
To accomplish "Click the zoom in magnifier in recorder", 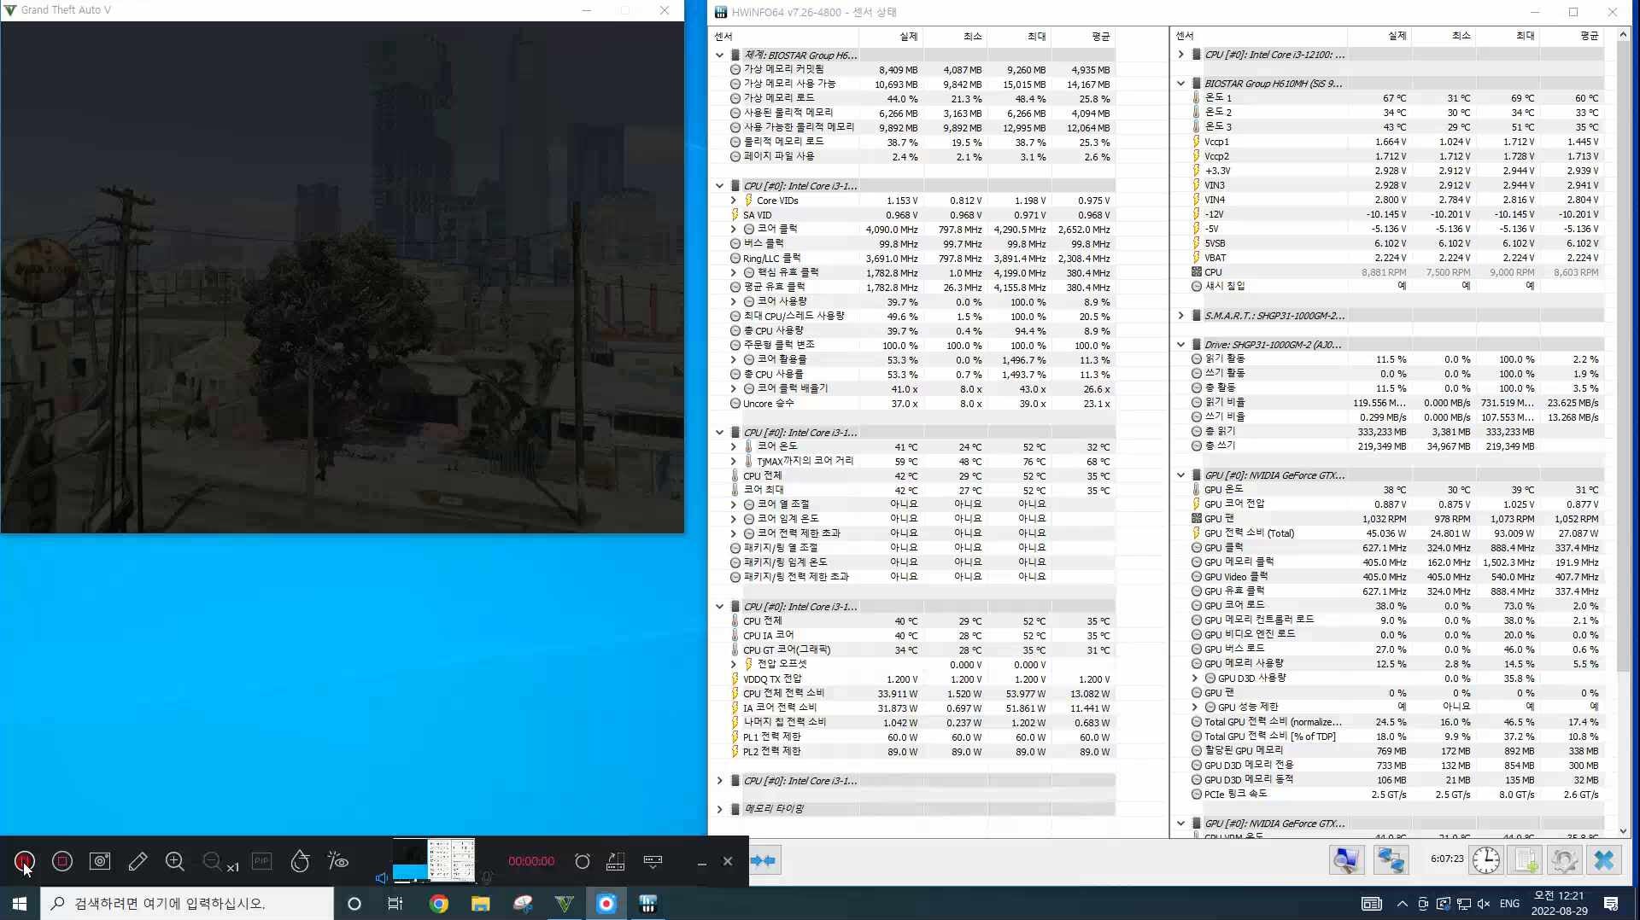I will tap(175, 861).
